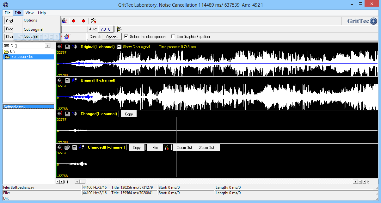Click the blue settings icon beside Original(L-channel) label
Viewport: 381px width, 203px height.
74,47
